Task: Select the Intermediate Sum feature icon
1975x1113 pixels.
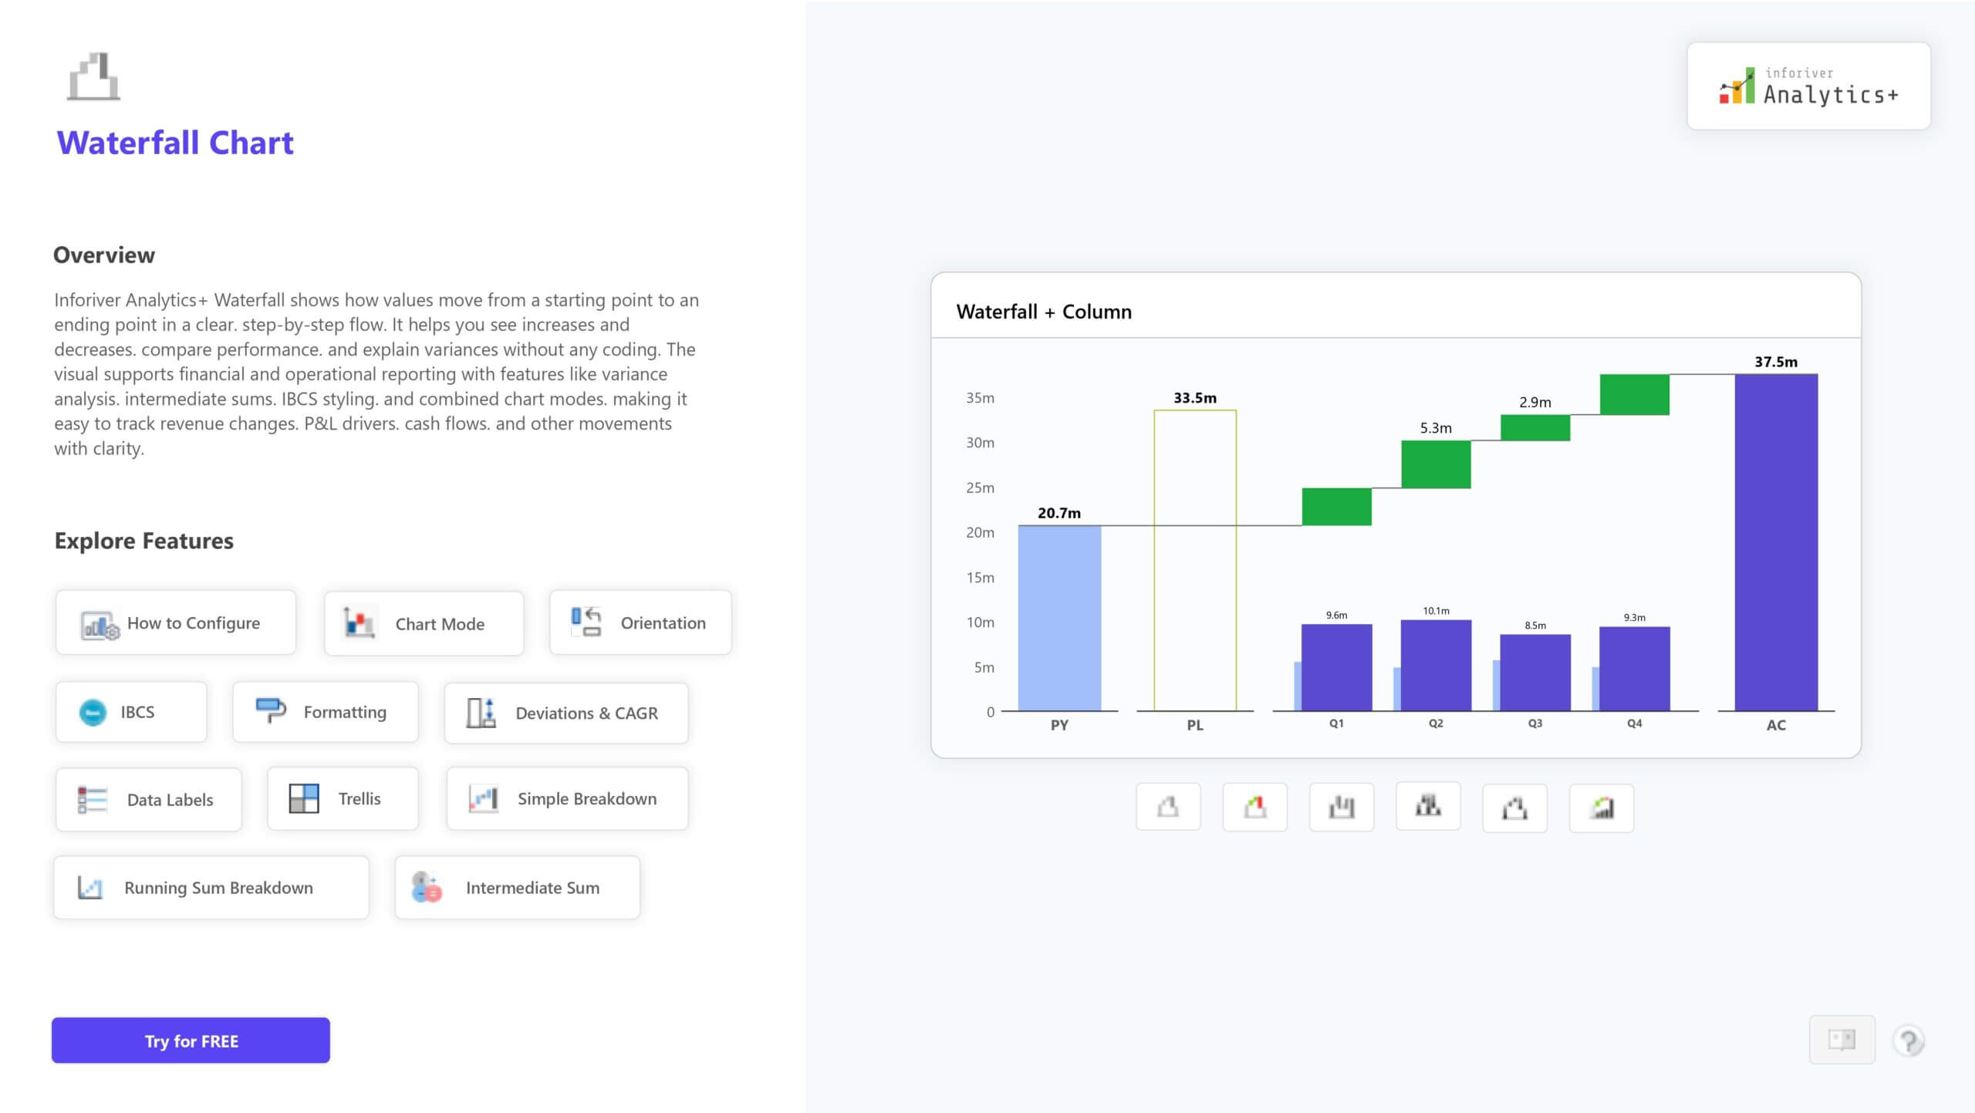Action: (425, 887)
